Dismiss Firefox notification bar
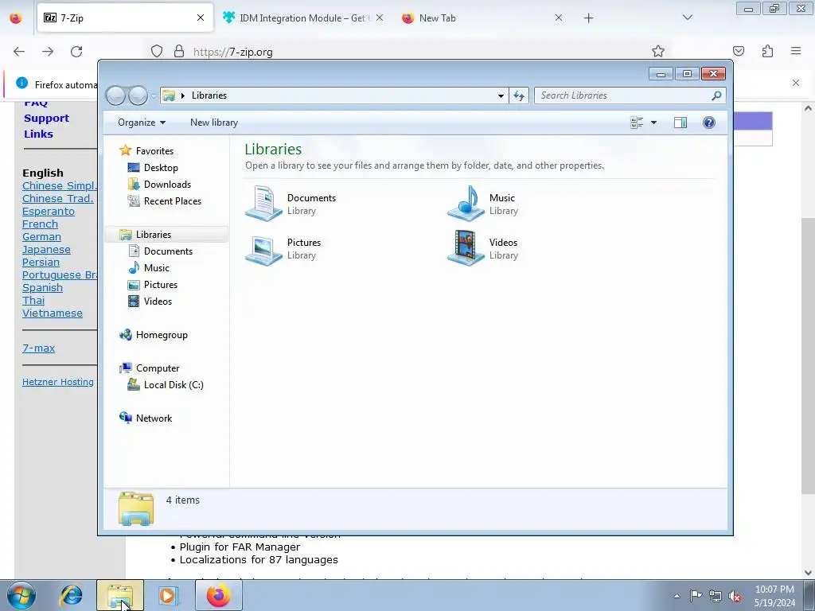 796,83
